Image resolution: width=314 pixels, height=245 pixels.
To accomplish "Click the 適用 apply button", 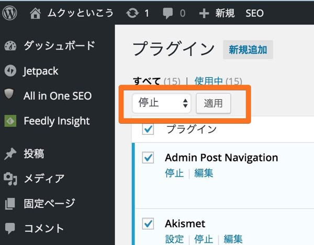I will click(x=214, y=103).
